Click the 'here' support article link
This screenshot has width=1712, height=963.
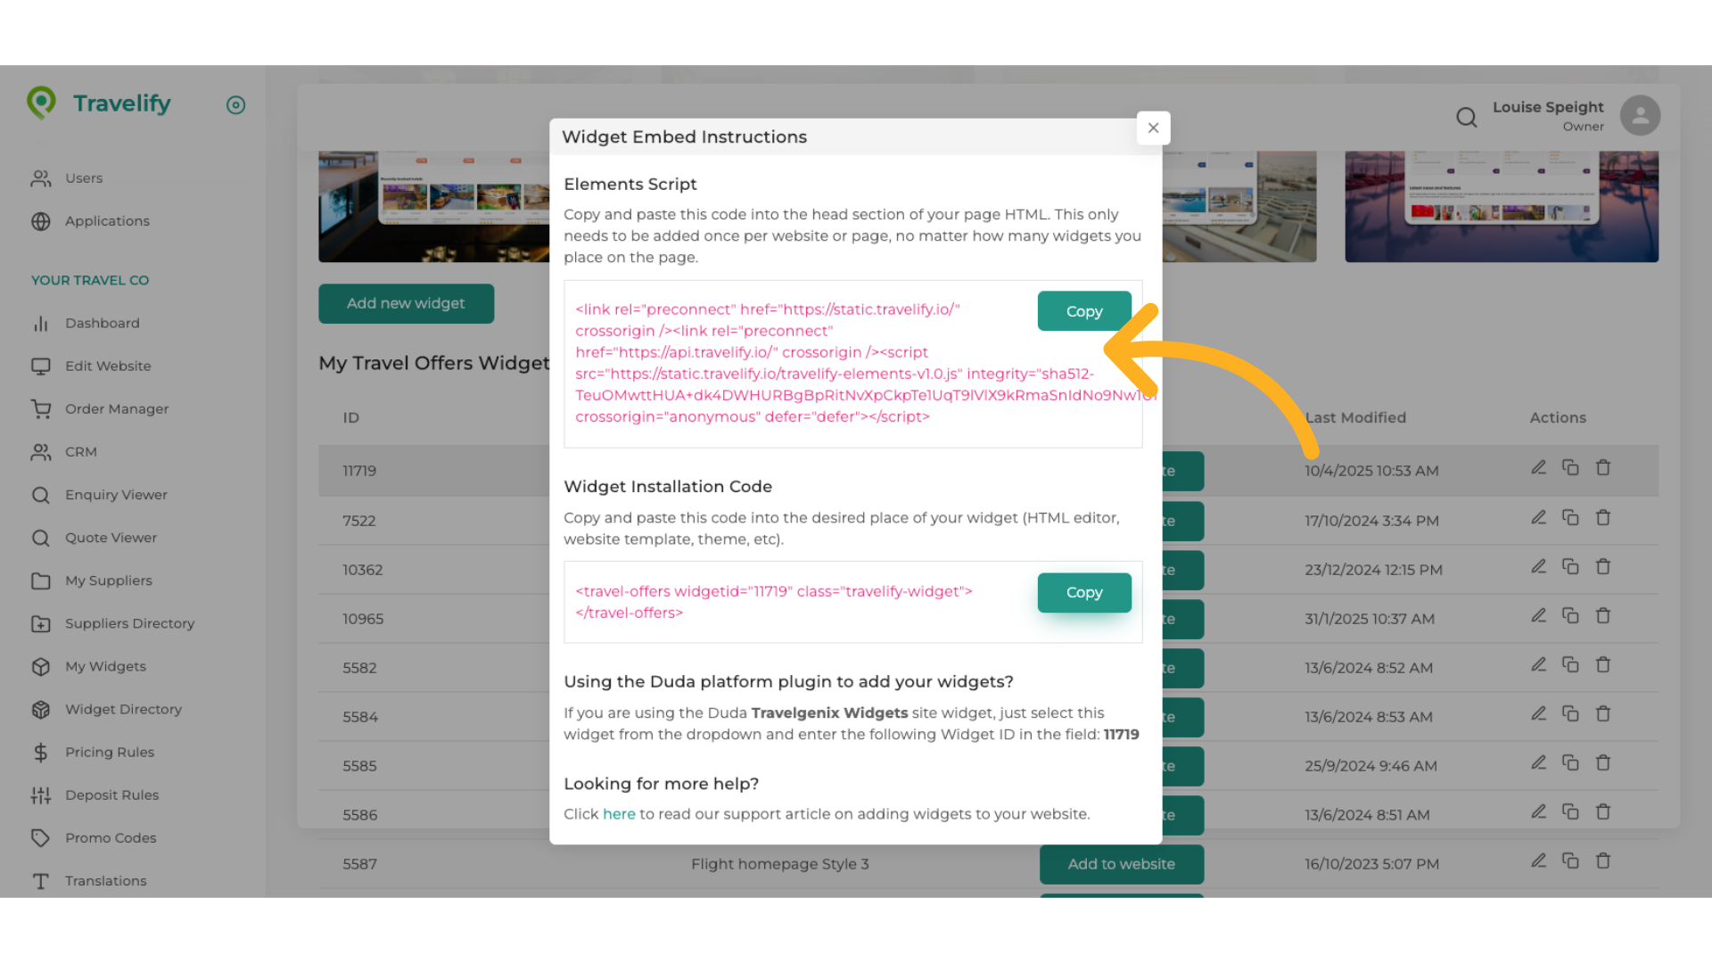[619, 813]
